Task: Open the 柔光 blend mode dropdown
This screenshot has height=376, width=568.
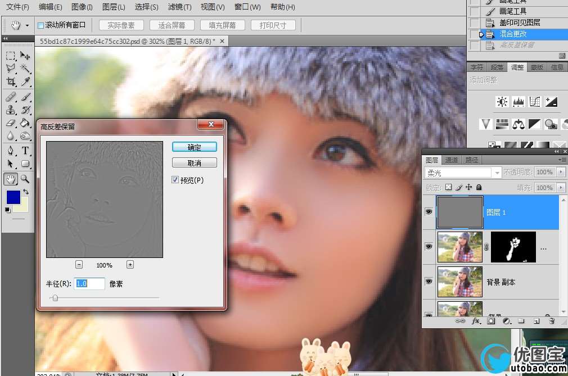Action: point(497,173)
